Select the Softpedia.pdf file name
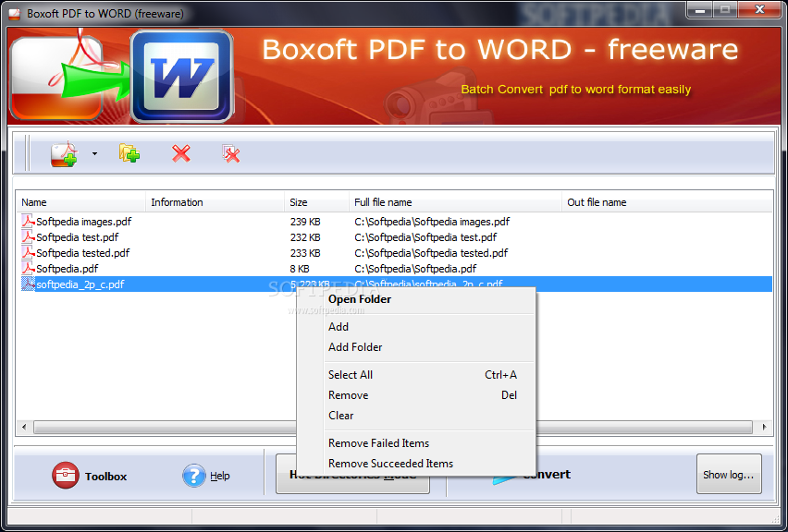Screen dimensions: 788x532 (x=68, y=269)
